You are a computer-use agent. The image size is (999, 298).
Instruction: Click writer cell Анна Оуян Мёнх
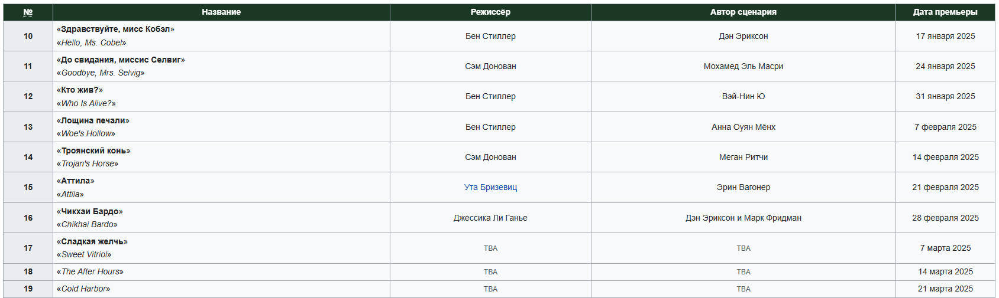click(743, 127)
